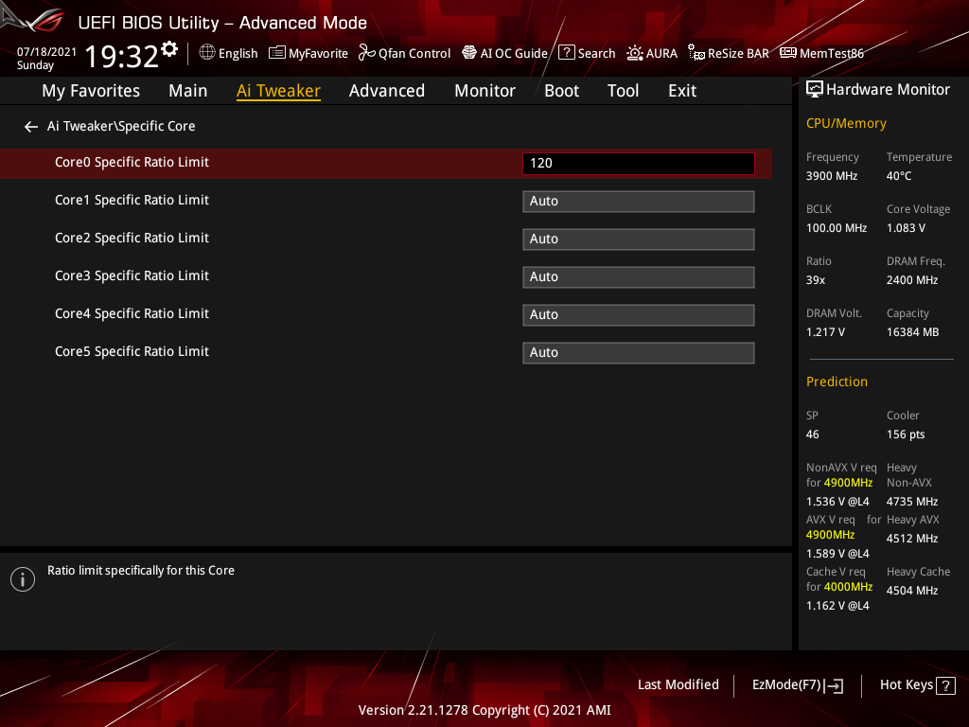Image resolution: width=969 pixels, height=727 pixels.
Task: Open the Core1 Specific Ratio Limit dropdown
Action: click(638, 201)
